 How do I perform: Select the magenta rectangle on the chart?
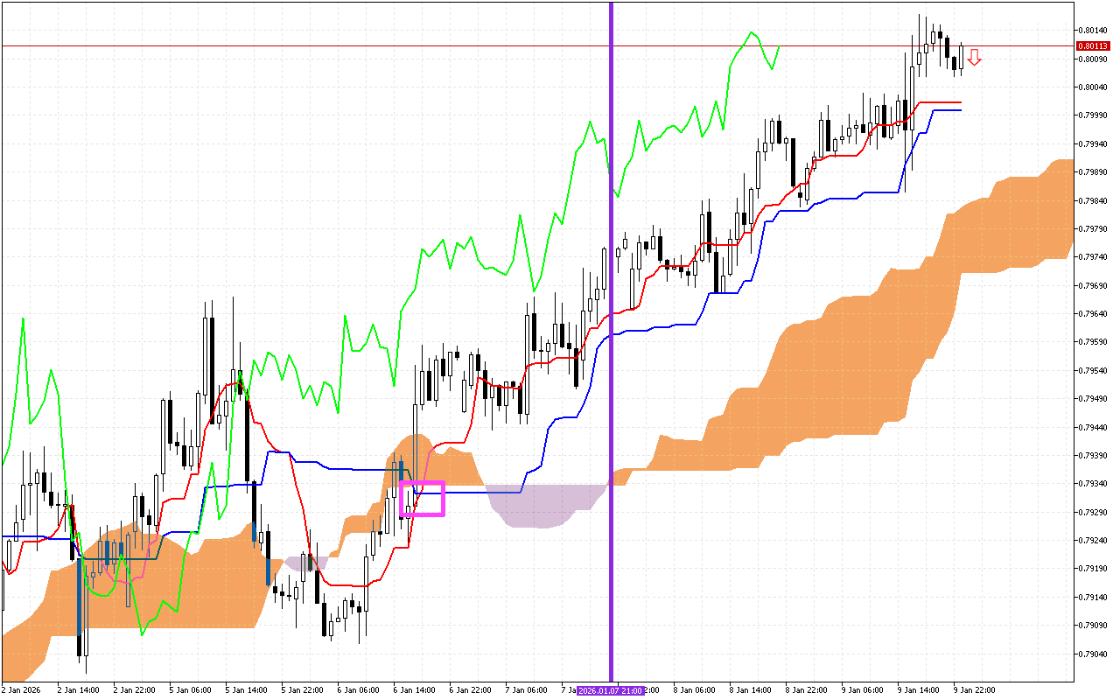tap(422, 482)
